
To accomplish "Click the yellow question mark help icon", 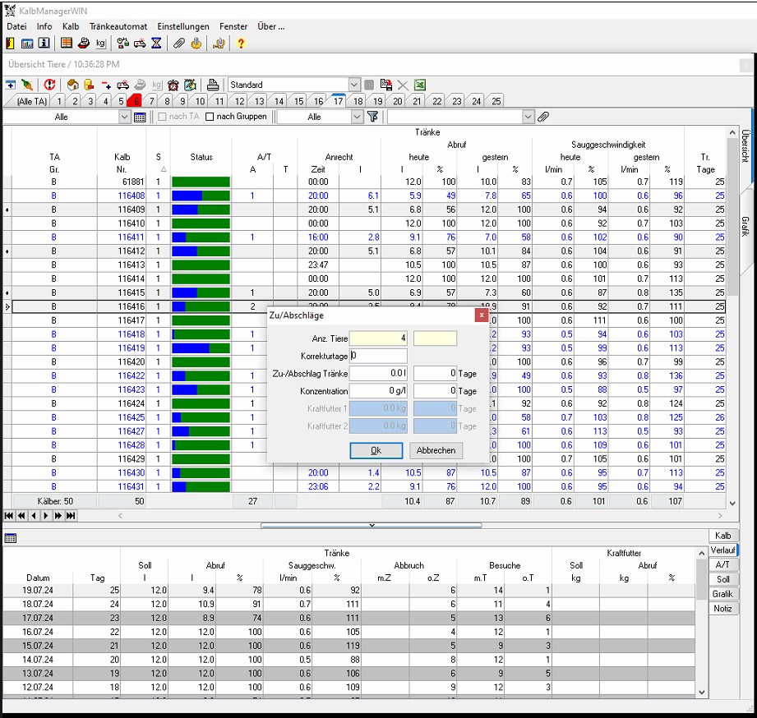I will tap(241, 44).
